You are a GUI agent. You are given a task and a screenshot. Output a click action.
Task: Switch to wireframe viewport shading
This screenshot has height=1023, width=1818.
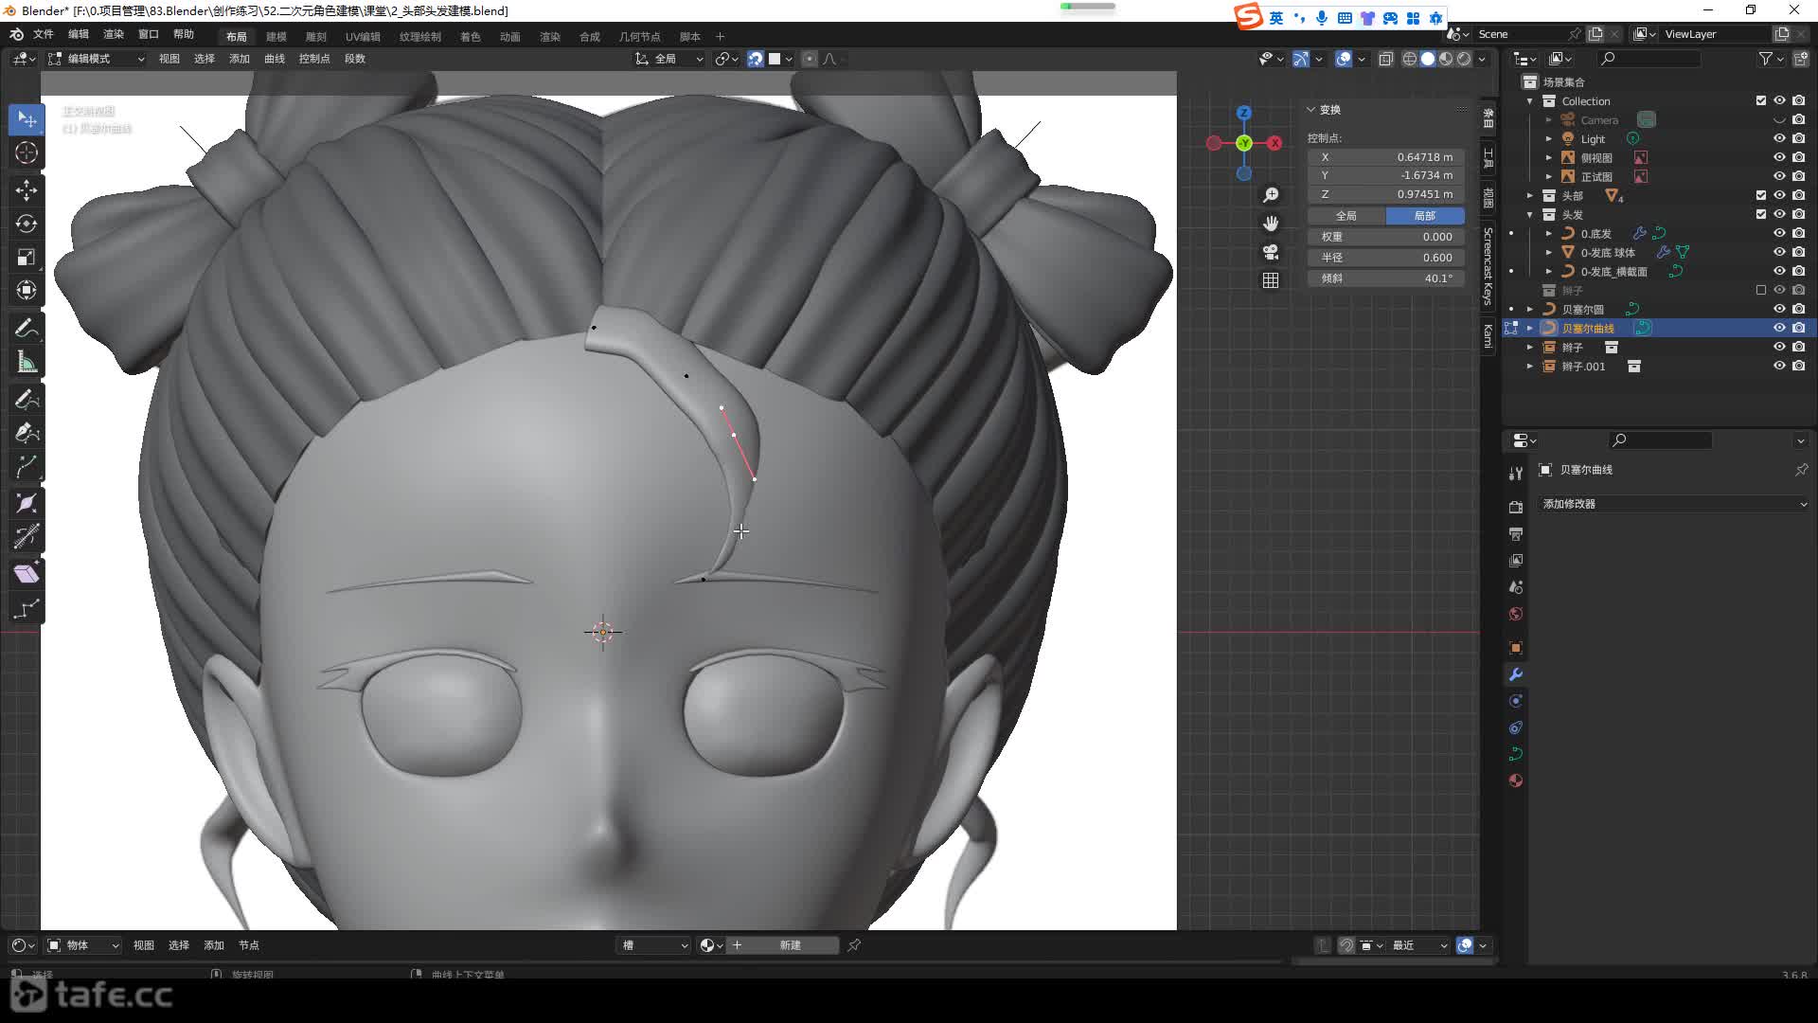(x=1410, y=59)
